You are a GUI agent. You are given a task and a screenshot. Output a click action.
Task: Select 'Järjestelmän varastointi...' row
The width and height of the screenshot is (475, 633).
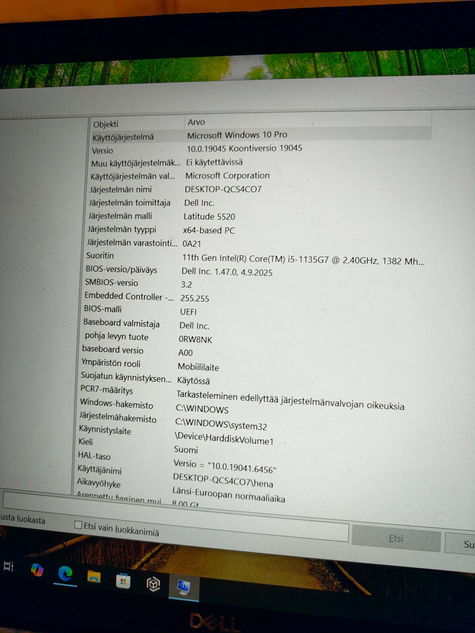[132, 243]
